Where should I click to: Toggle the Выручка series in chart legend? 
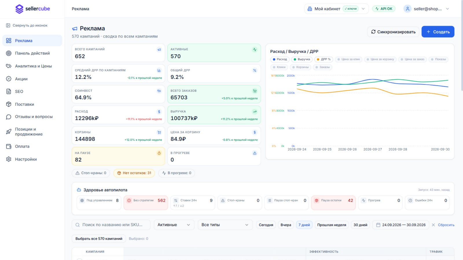pos(302,59)
